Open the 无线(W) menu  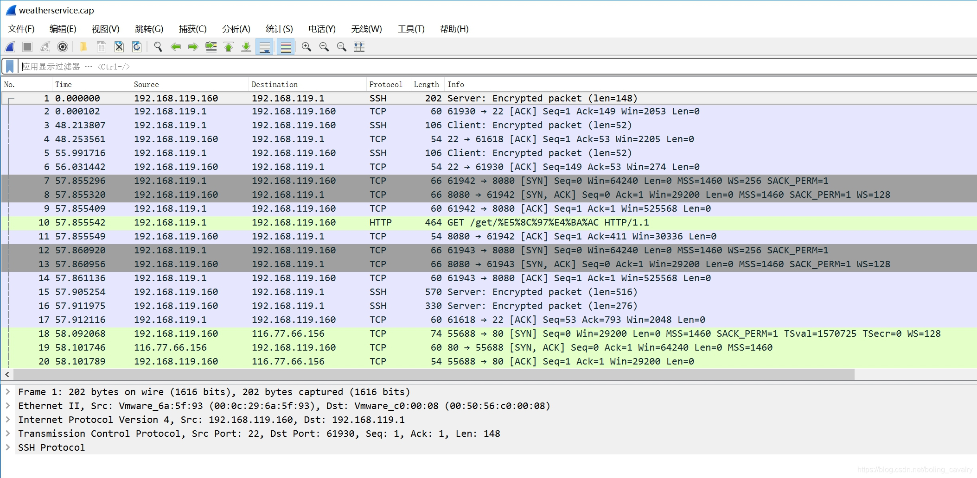coord(367,29)
